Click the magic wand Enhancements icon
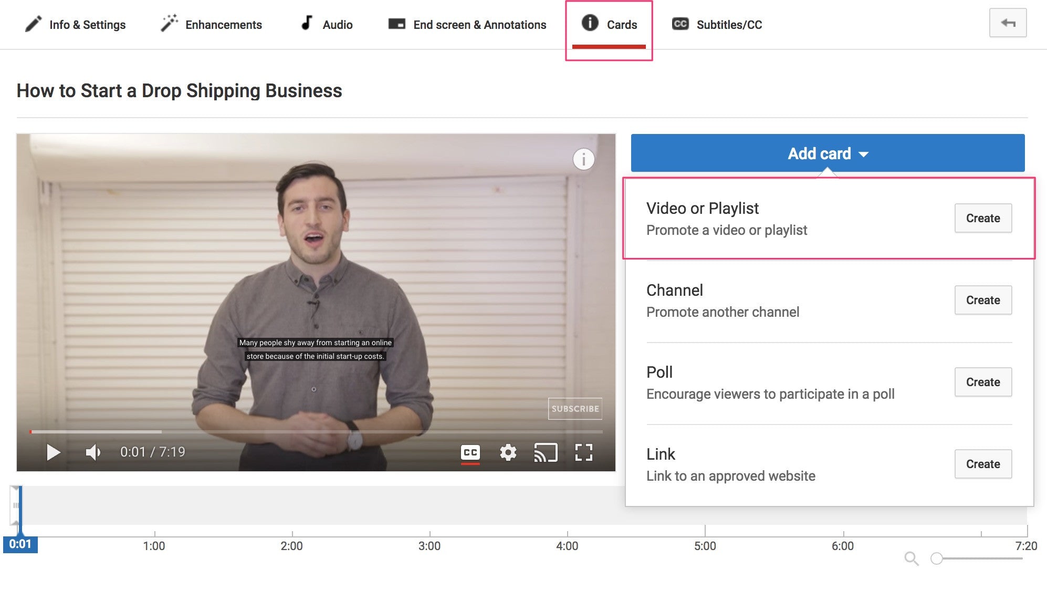Screen dimensions: 1047x590 coord(169,24)
